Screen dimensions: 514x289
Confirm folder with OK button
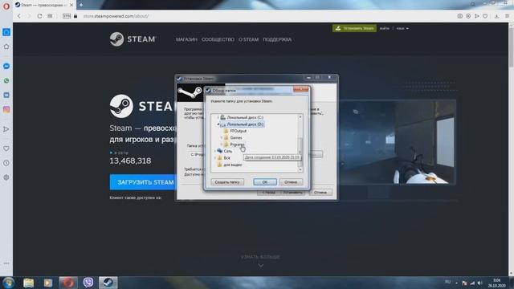[265, 182]
